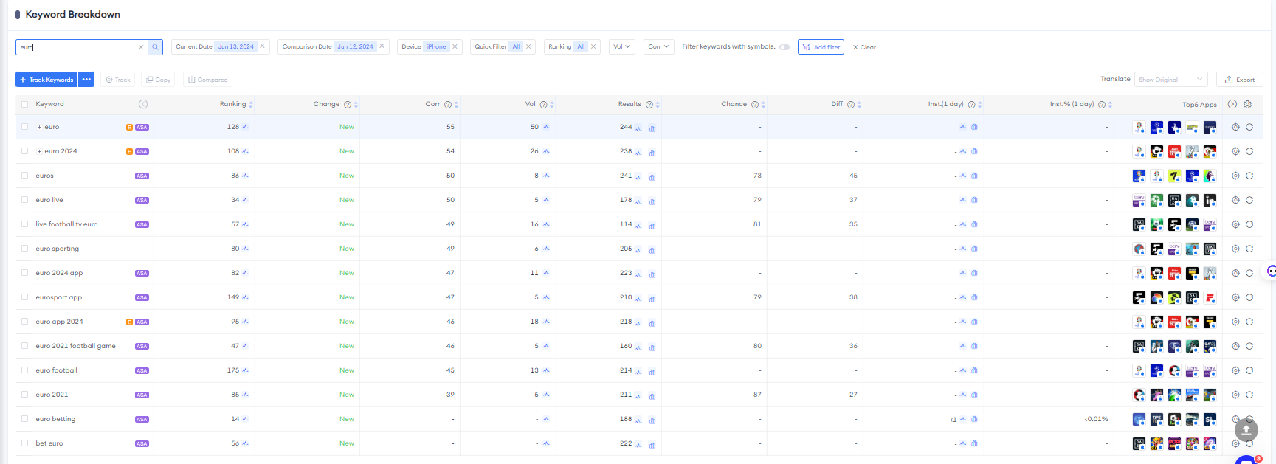Sort by Change column

(356, 105)
